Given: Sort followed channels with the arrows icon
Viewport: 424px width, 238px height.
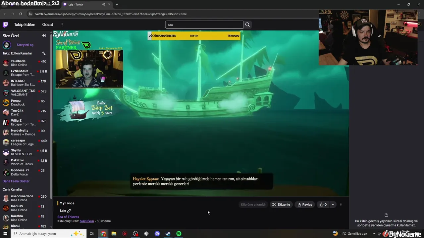Looking at the screenshot, I should 44,53.
